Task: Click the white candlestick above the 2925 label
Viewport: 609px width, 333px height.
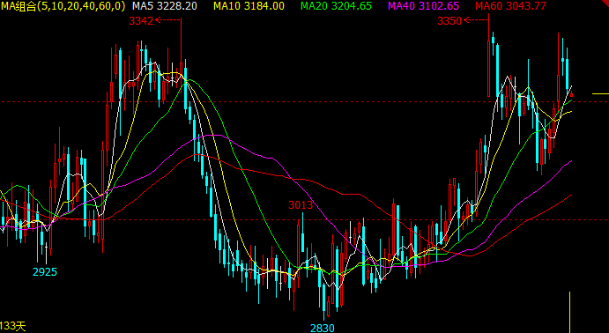Action: click(x=46, y=254)
